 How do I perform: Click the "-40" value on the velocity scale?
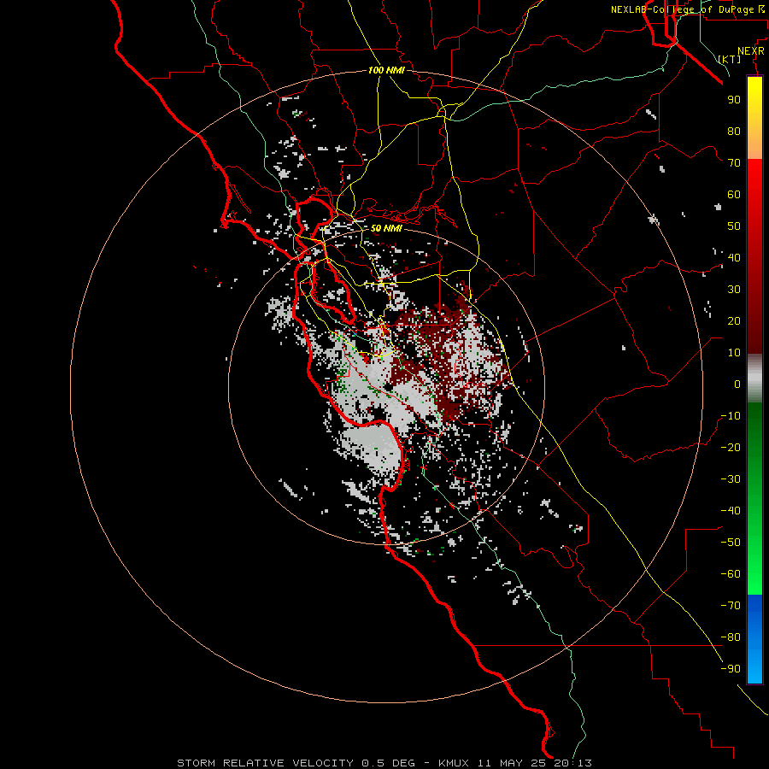[x=731, y=511]
